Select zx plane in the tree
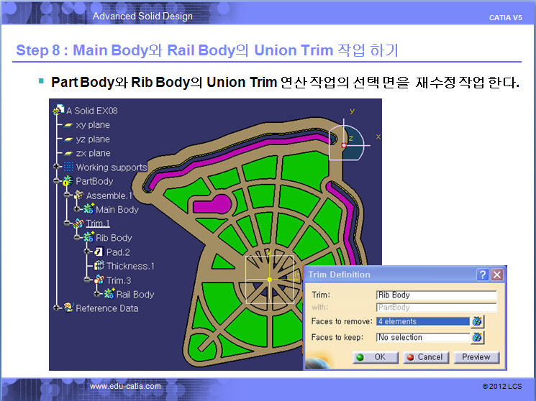The height and width of the screenshot is (401, 536). click(92, 153)
